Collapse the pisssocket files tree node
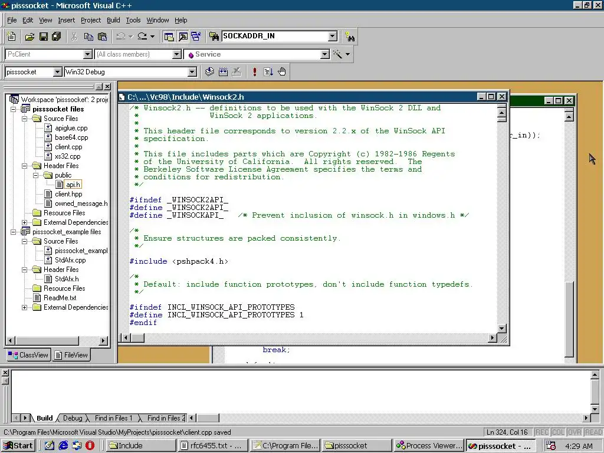 tap(14, 109)
